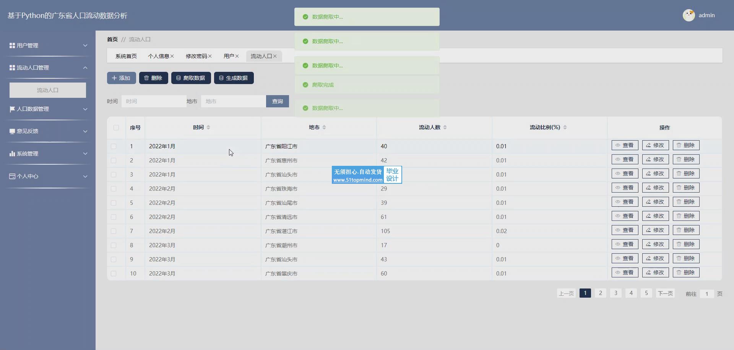Viewport: 734px width, 350px height.
Task: Click the 意见反馈 monitor icon
Action: pyautogui.click(x=12, y=131)
